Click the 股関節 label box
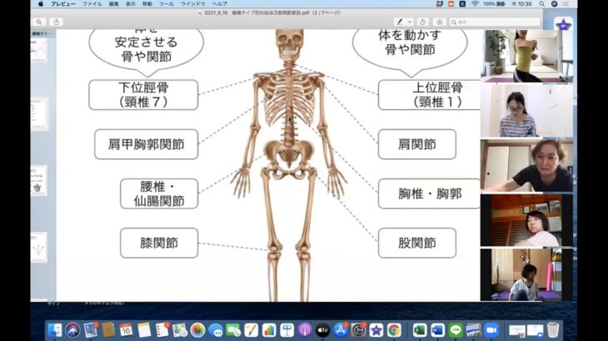 point(417,243)
